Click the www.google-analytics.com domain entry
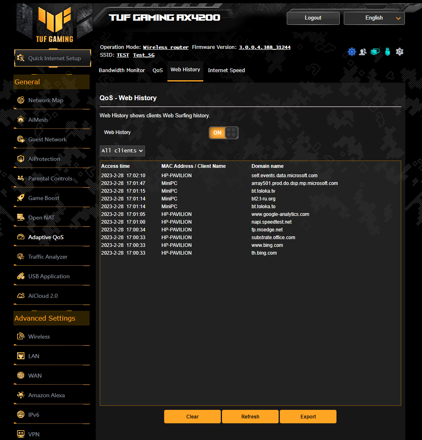 coord(280,214)
